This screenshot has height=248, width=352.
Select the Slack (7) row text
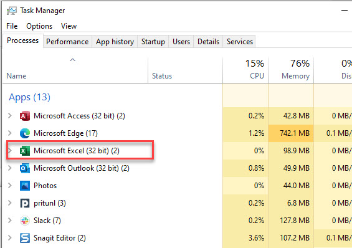tap(47, 221)
